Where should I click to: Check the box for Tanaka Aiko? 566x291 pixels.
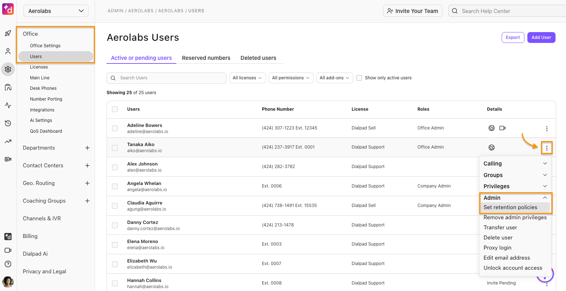tap(115, 147)
